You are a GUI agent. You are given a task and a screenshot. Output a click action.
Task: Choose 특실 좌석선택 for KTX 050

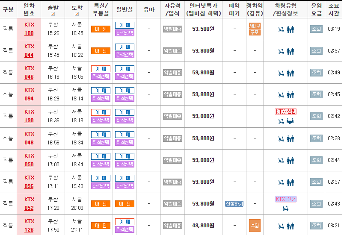101,164
